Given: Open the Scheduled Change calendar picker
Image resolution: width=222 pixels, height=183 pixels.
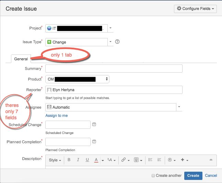Looking at the screenshot, I should (x=94, y=124).
